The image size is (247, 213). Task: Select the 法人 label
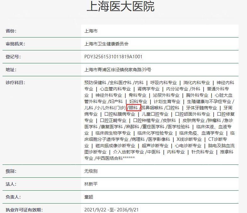11,184
